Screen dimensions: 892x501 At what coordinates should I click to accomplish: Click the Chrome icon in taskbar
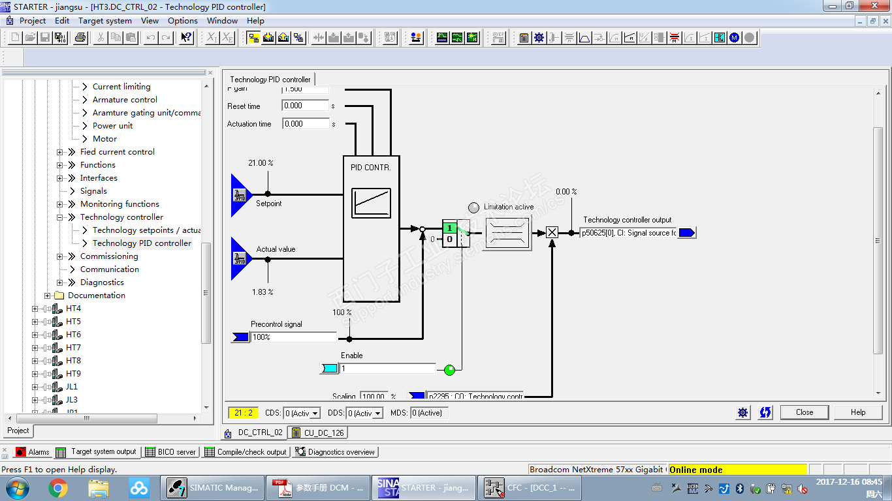[58, 488]
